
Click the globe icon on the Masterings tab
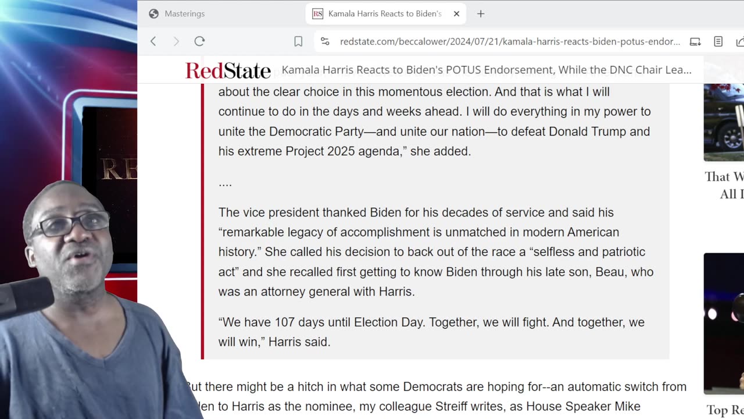153,13
